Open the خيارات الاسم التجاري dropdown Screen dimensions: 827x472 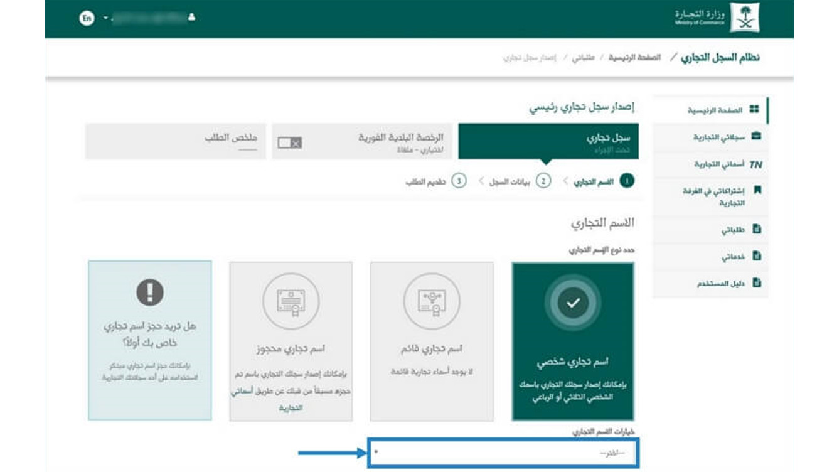pyautogui.click(x=503, y=453)
